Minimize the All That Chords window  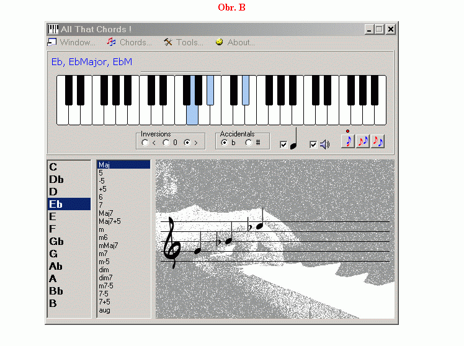369,29
